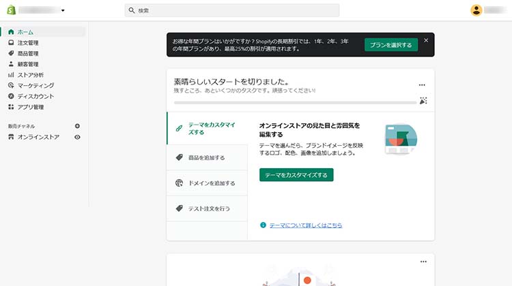
Task: Click the アプリ管理 grid icon
Action: tap(11, 107)
